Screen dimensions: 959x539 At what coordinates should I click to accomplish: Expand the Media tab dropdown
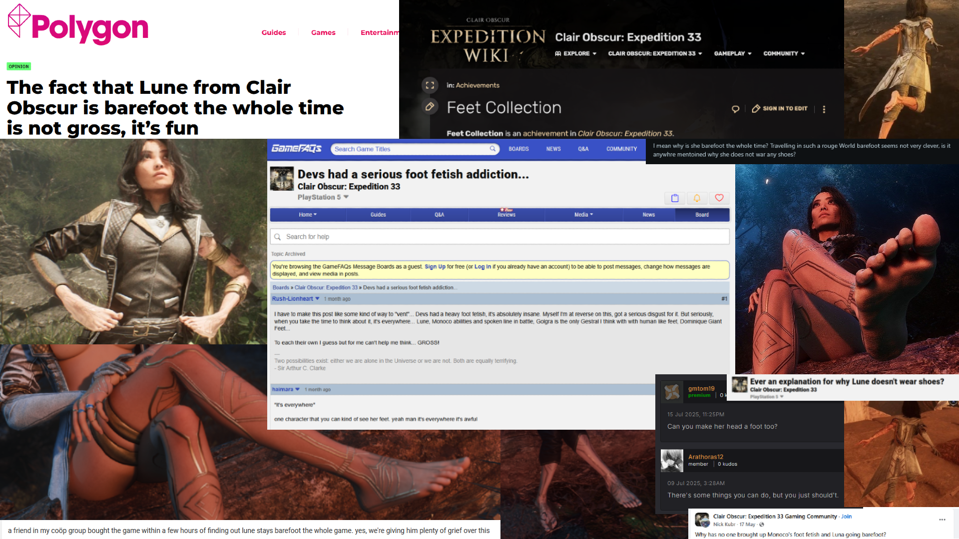pos(584,215)
